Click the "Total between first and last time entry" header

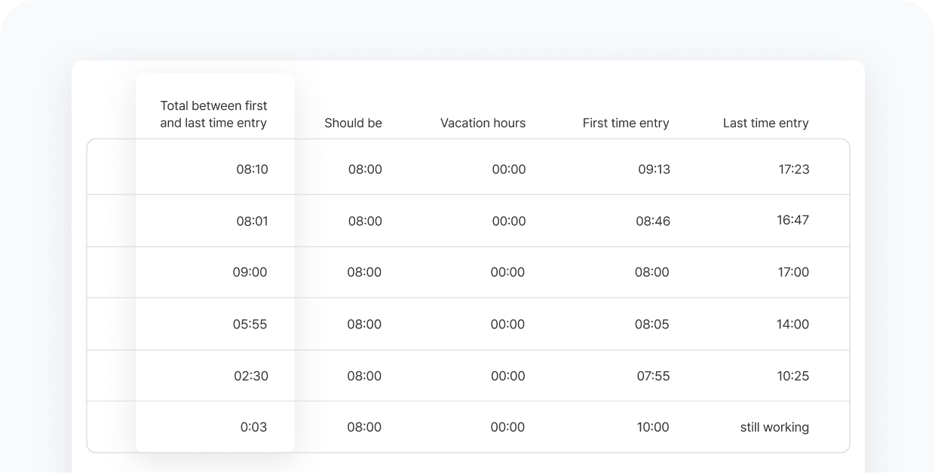click(213, 114)
